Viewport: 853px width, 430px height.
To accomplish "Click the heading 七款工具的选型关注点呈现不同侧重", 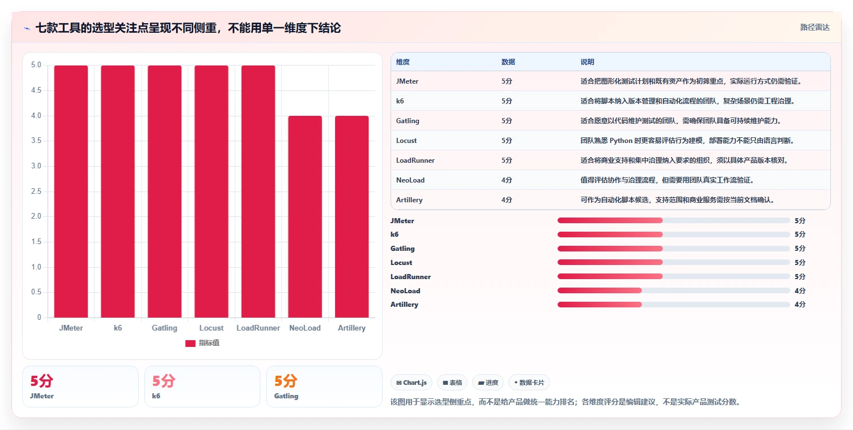I will coord(188,28).
